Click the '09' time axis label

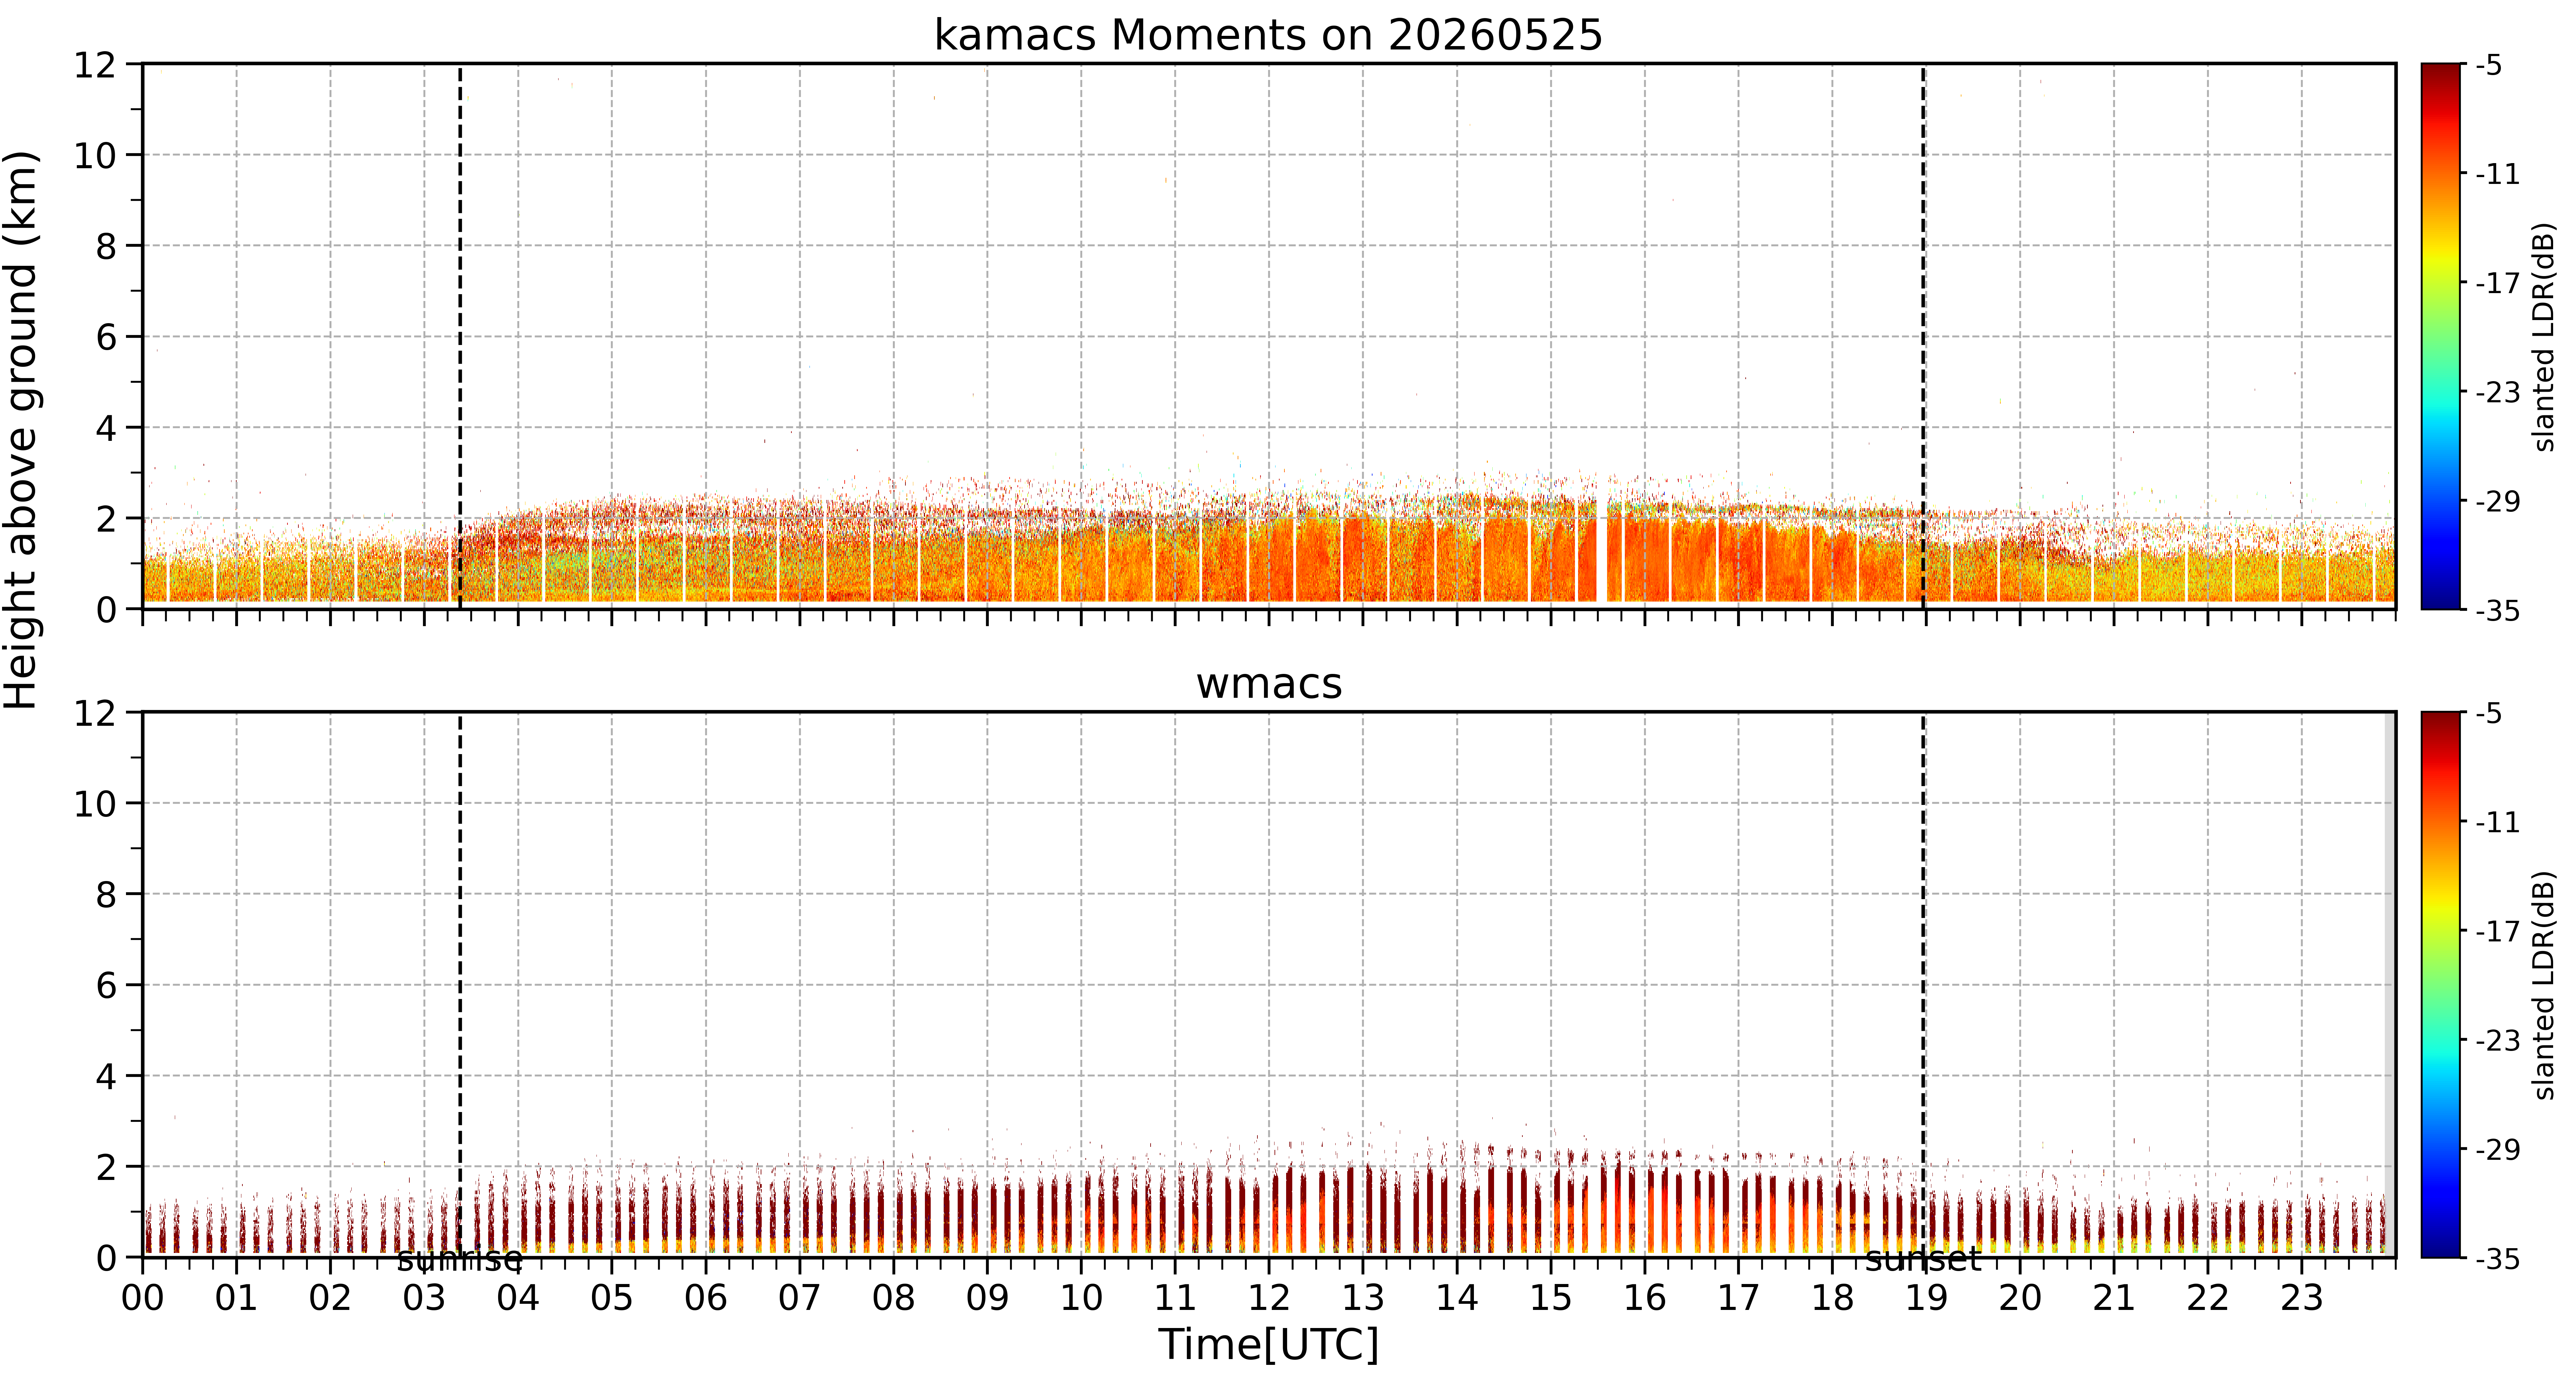click(987, 1298)
